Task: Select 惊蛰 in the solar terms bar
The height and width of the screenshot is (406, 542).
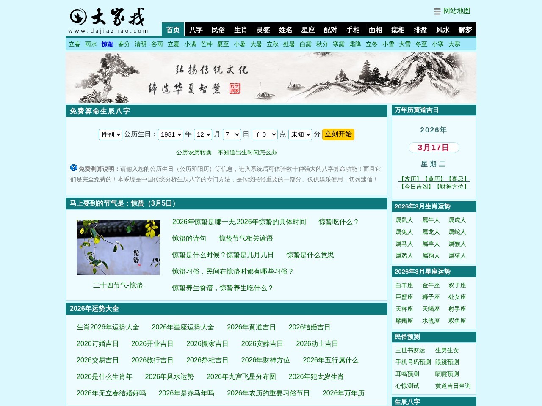Action: pyautogui.click(x=107, y=44)
